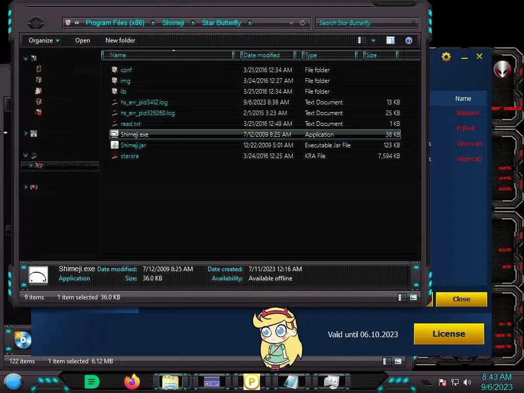Open the img folder icon
The width and height of the screenshot is (524, 393).
click(x=115, y=80)
